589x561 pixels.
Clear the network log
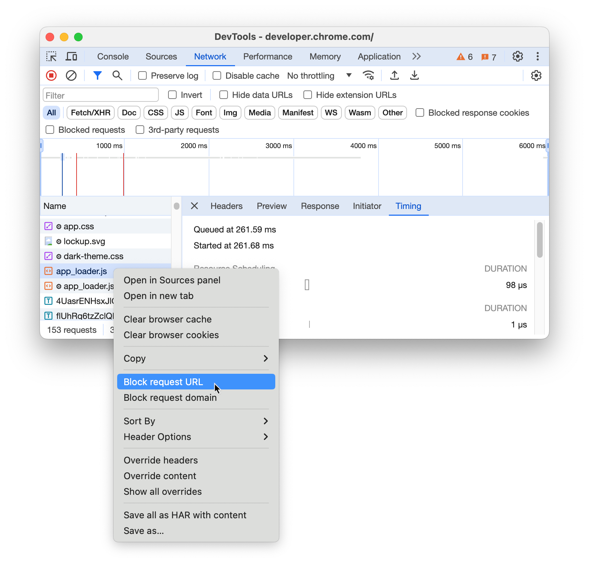71,75
